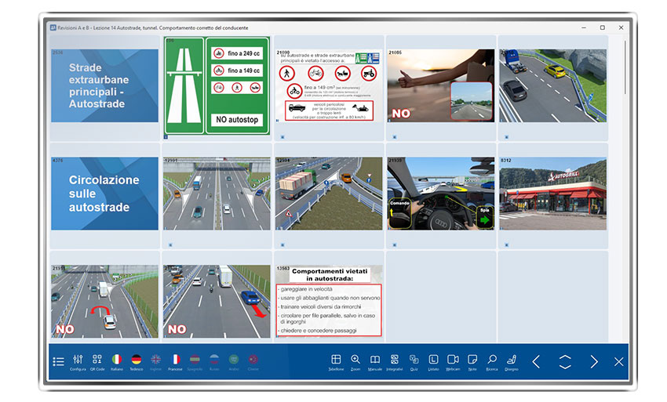Viewport: 667px width, 402px height.
Task: Switch language to Francese
Action: [175, 360]
